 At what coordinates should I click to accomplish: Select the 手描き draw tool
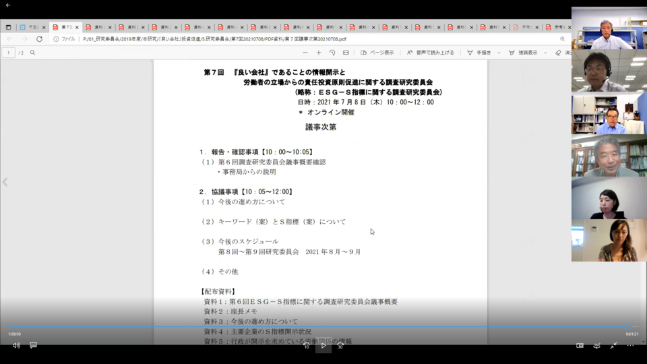(x=479, y=53)
